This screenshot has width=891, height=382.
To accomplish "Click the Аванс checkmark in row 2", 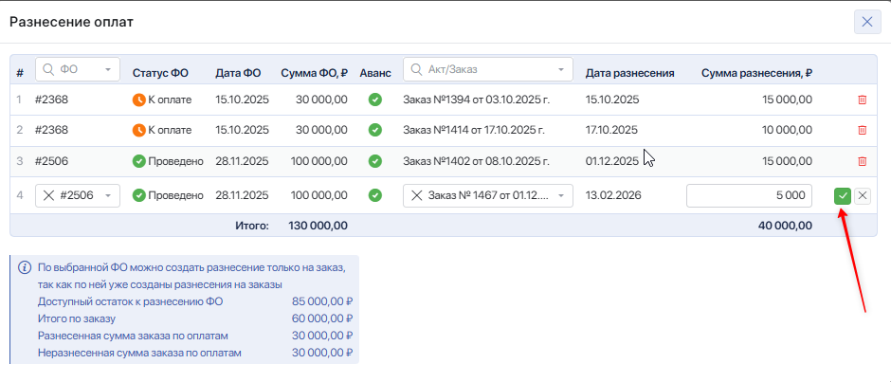I will point(375,130).
